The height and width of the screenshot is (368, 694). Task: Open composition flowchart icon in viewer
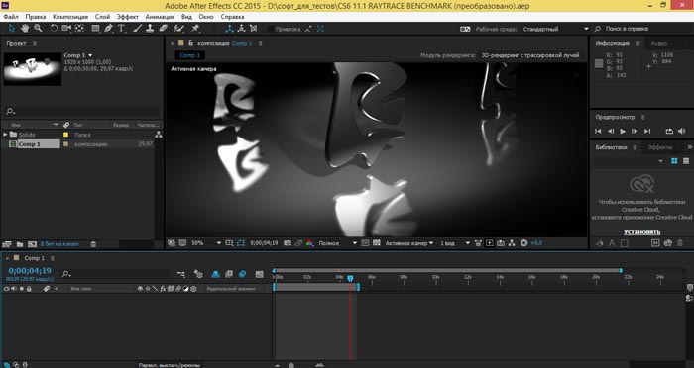point(512,243)
